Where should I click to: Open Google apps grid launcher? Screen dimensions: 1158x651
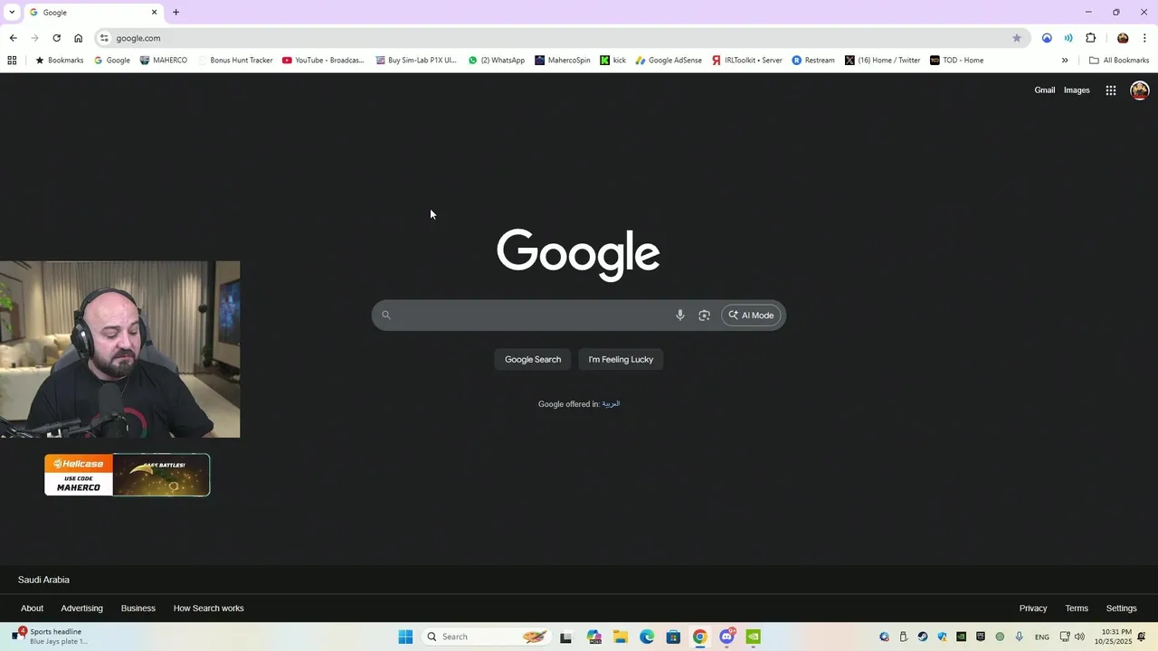pyautogui.click(x=1111, y=90)
